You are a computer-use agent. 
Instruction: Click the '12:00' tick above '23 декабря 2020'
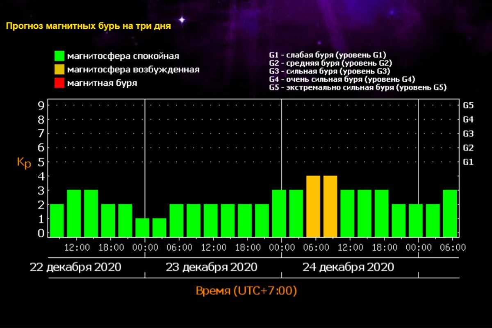pos(214,248)
